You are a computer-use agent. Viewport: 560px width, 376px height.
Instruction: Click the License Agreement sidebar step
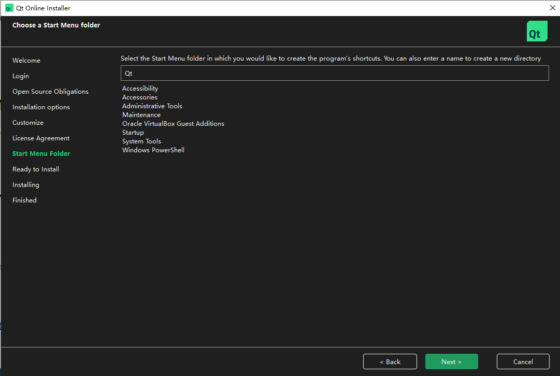pos(41,138)
